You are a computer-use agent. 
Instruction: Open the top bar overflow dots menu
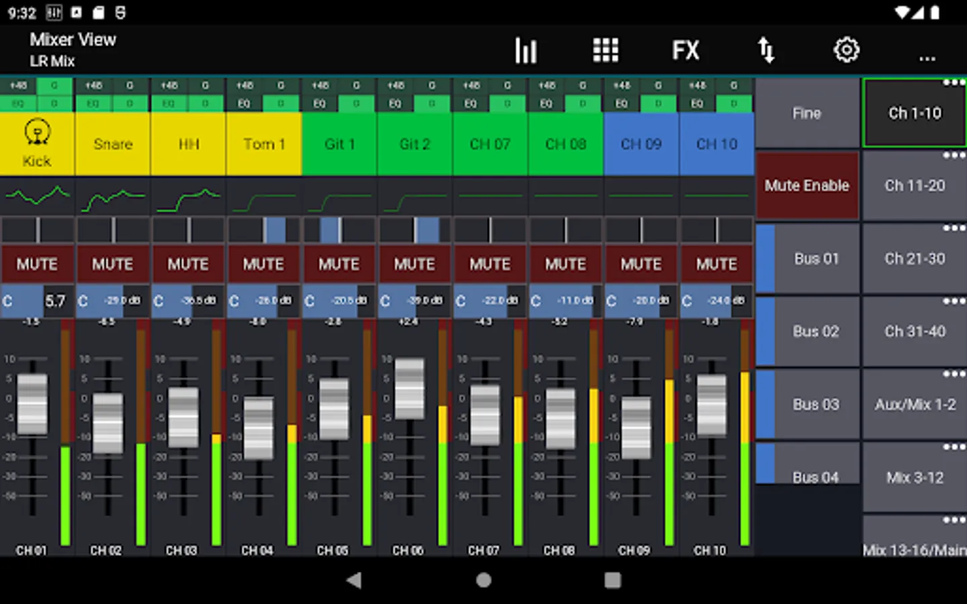[927, 59]
